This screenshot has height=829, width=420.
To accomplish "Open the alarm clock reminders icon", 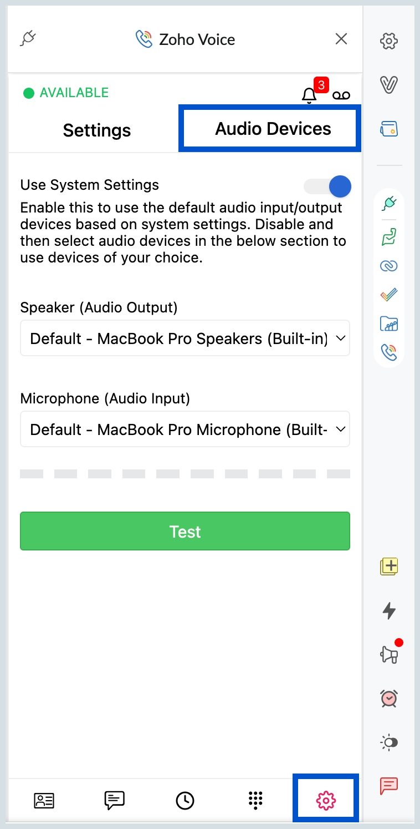I will [x=390, y=698].
